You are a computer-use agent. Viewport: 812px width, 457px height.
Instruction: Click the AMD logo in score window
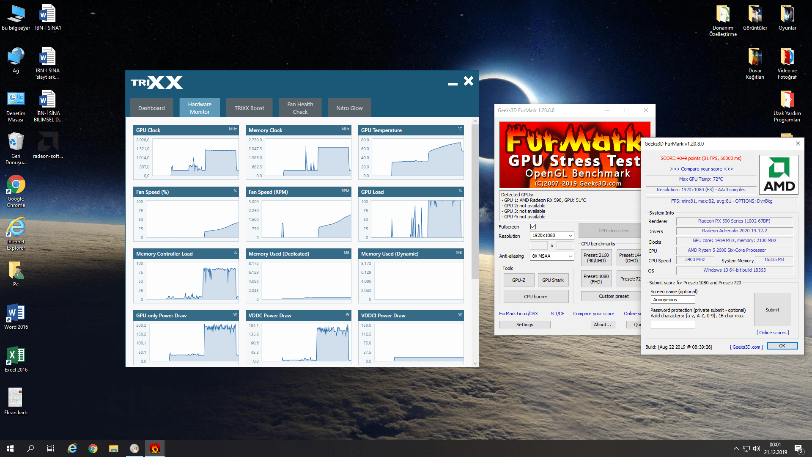779,174
